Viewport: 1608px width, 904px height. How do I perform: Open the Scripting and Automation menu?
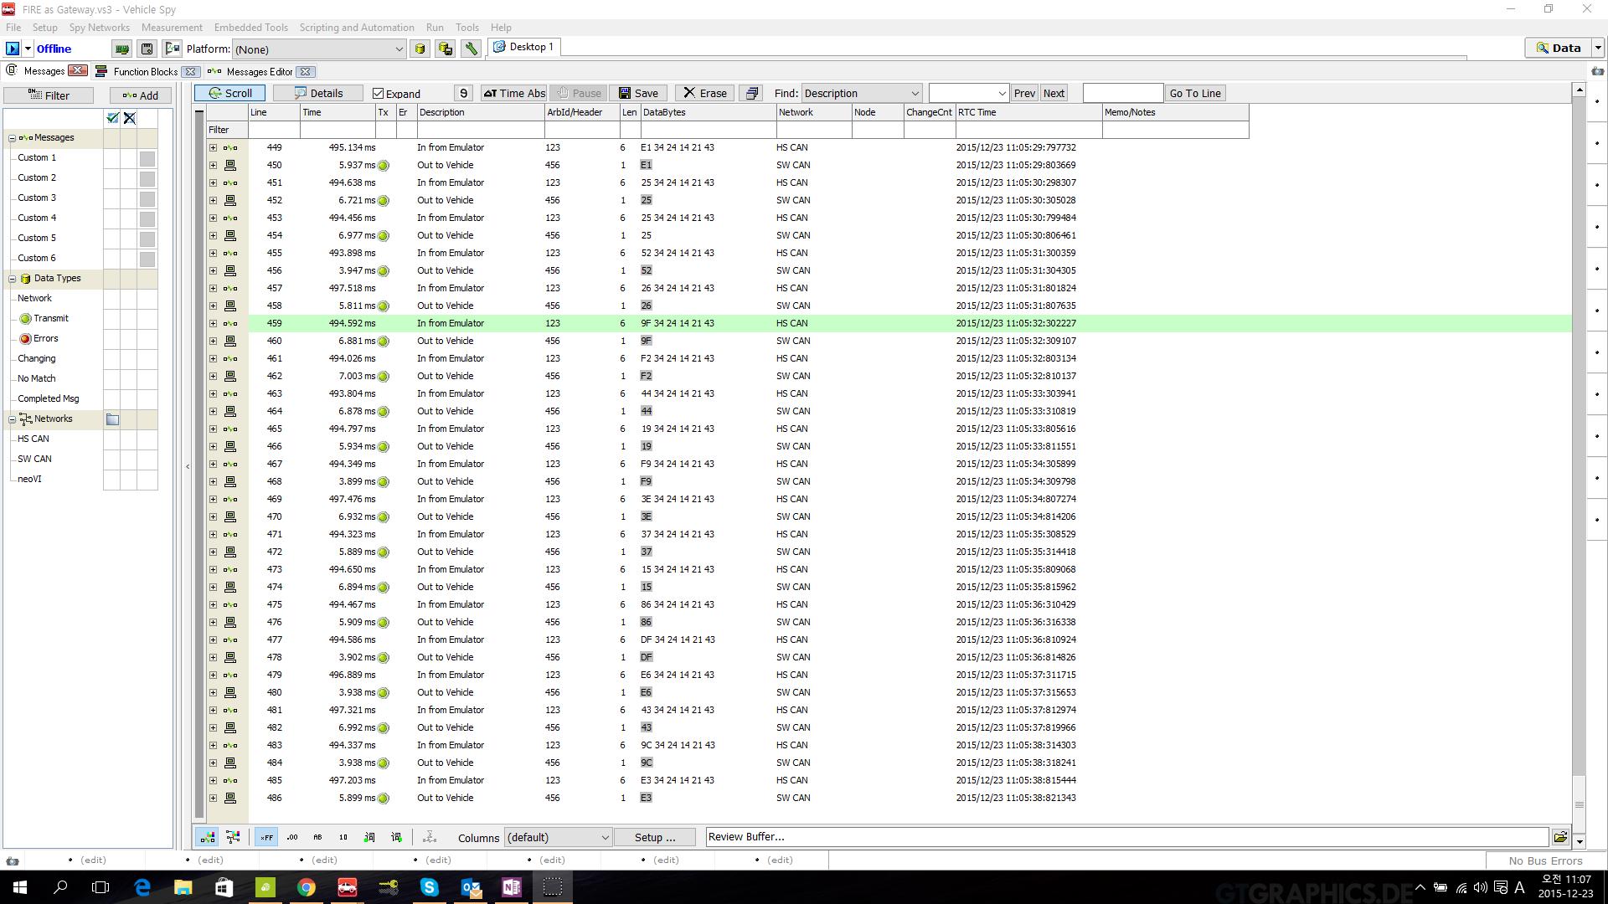[356, 27]
